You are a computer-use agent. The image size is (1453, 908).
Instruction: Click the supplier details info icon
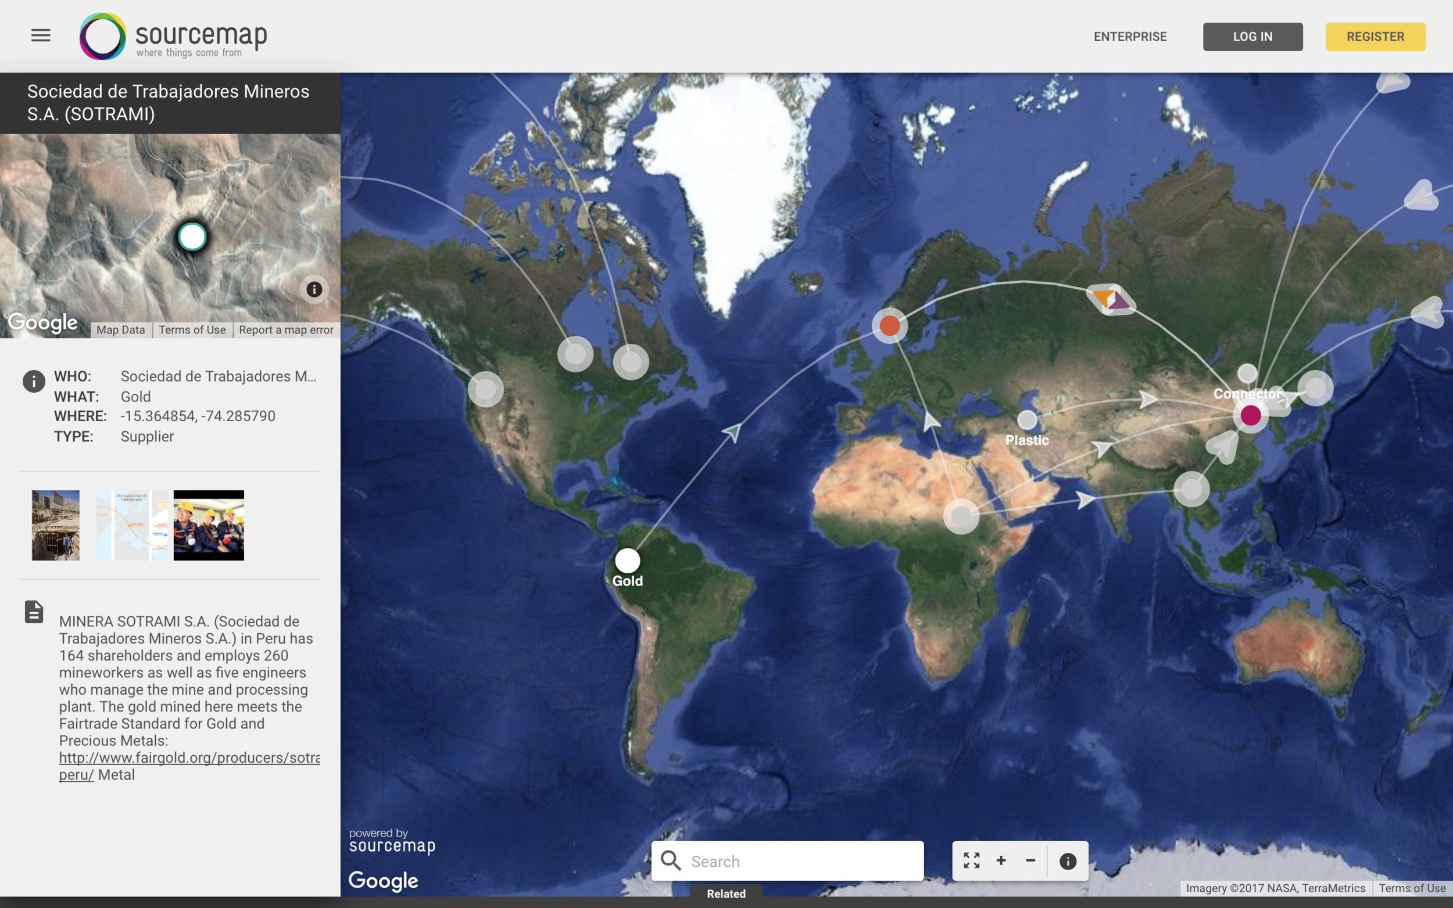(x=34, y=381)
